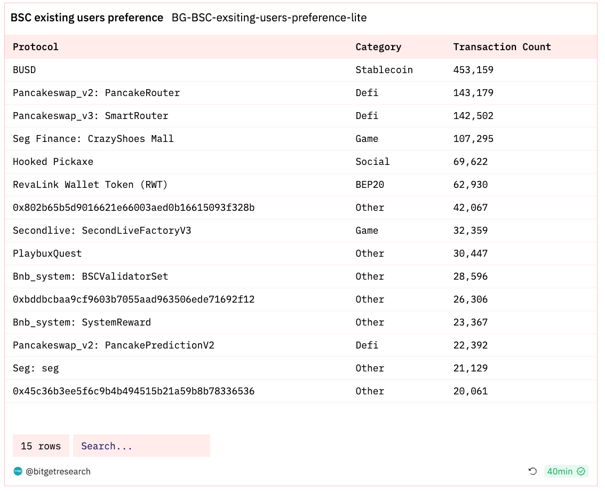
Task: Click the green checkmark status icon
Action: (581, 471)
